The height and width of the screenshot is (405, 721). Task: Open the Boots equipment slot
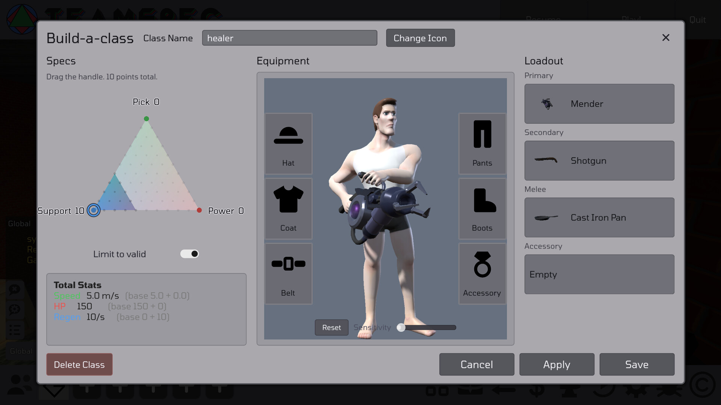click(x=482, y=208)
